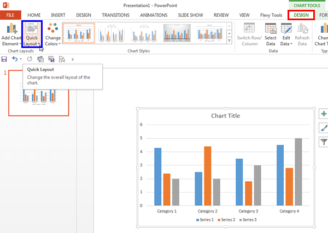Click Switch Row/Column button
The image size is (328, 233).
click(249, 34)
